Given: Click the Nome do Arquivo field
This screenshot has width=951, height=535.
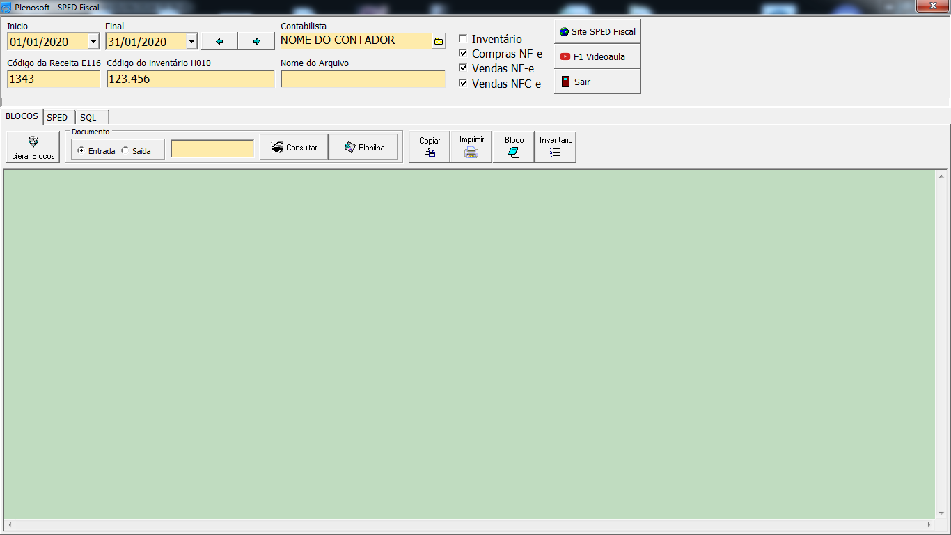Looking at the screenshot, I should click(x=363, y=79).
